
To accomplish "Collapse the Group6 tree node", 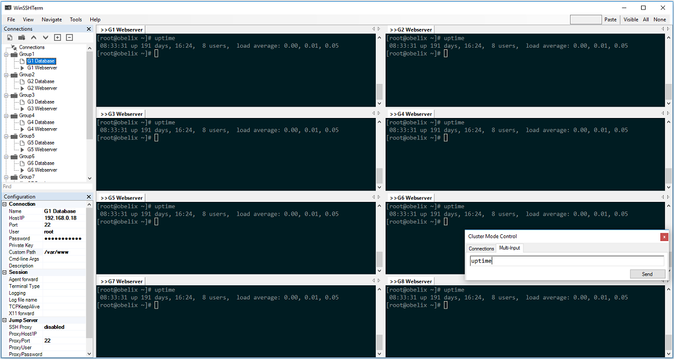I will (x=6, y=157).
